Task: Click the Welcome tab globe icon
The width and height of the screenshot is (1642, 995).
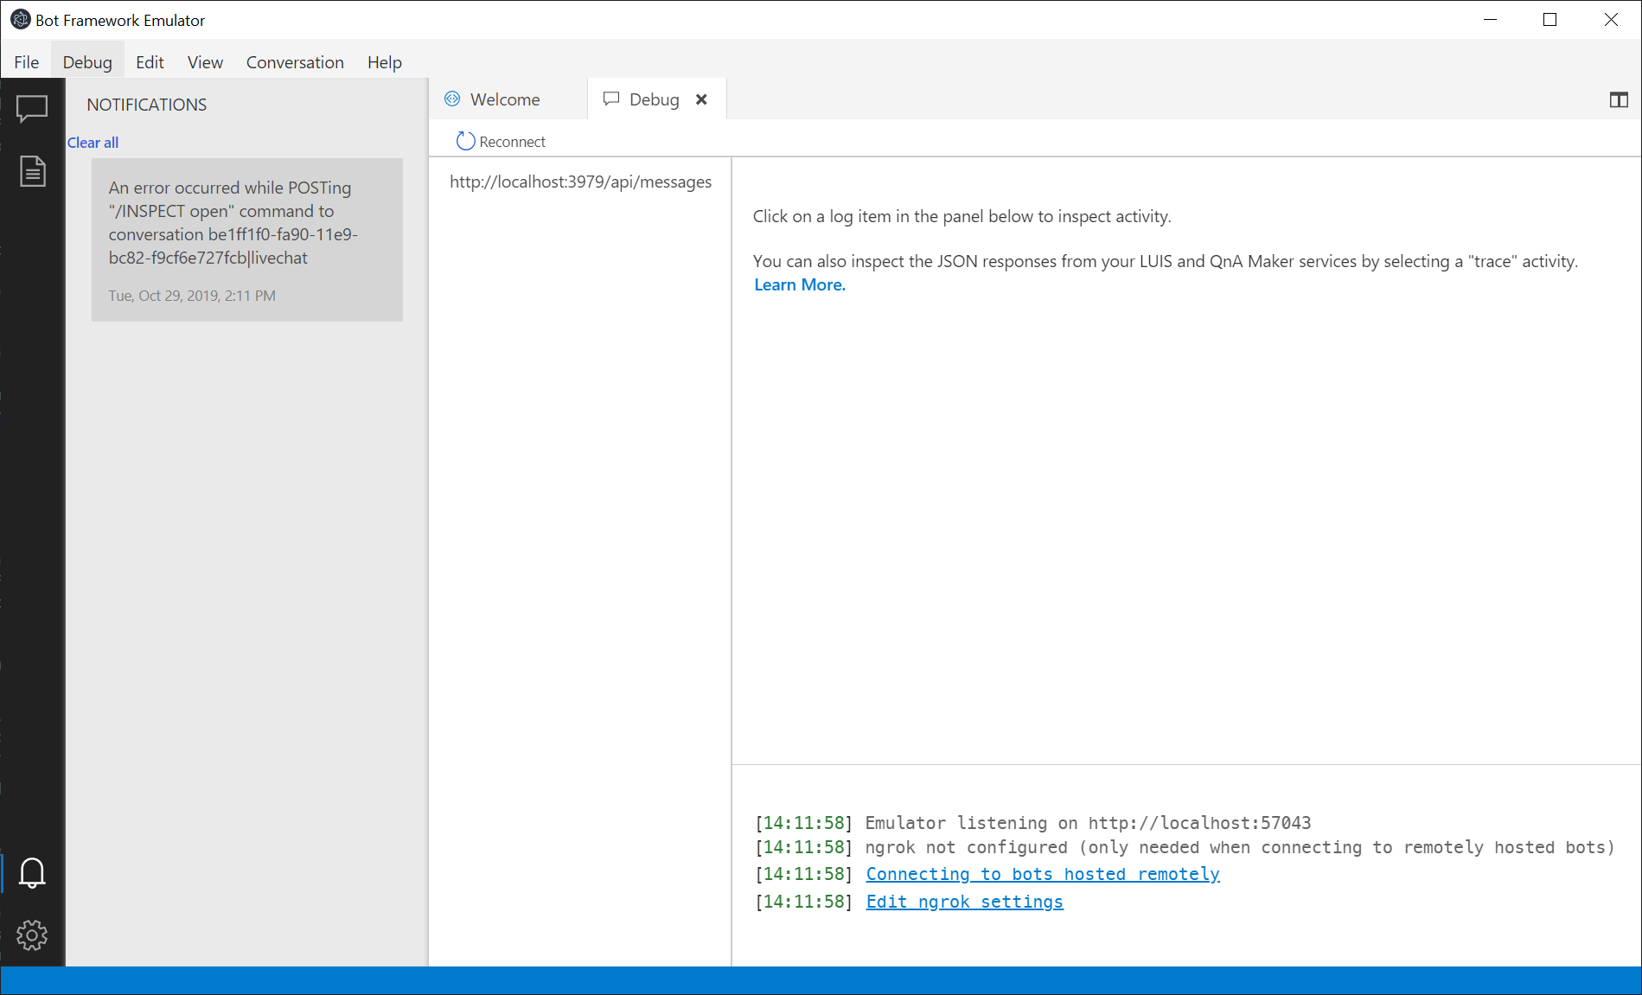Action: coord(452,99)
